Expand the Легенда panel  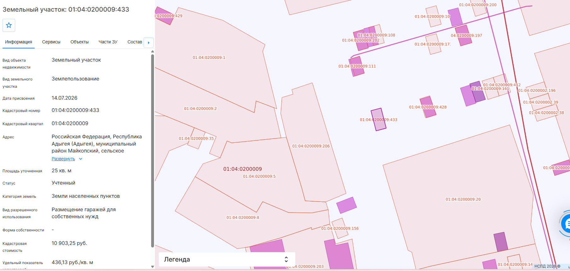[227, 259]
